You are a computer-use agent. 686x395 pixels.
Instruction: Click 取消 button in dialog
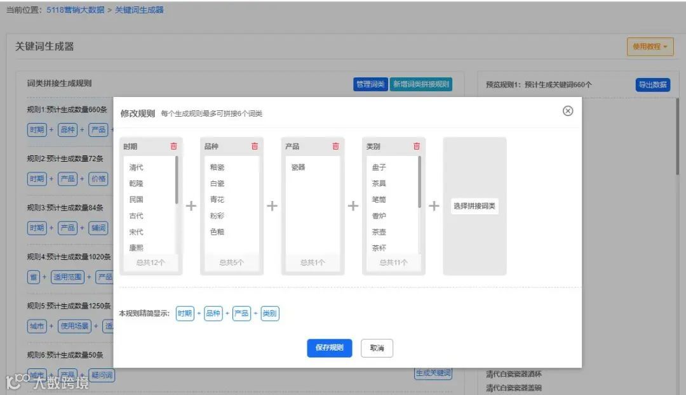[377, 348]
